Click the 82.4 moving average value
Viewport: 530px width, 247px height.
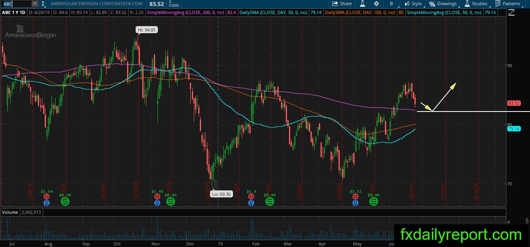point(232,13)
